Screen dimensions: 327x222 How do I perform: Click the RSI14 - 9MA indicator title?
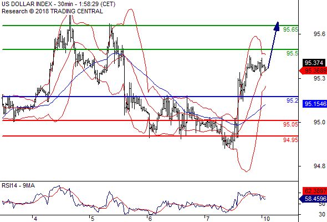click(18, 185)
